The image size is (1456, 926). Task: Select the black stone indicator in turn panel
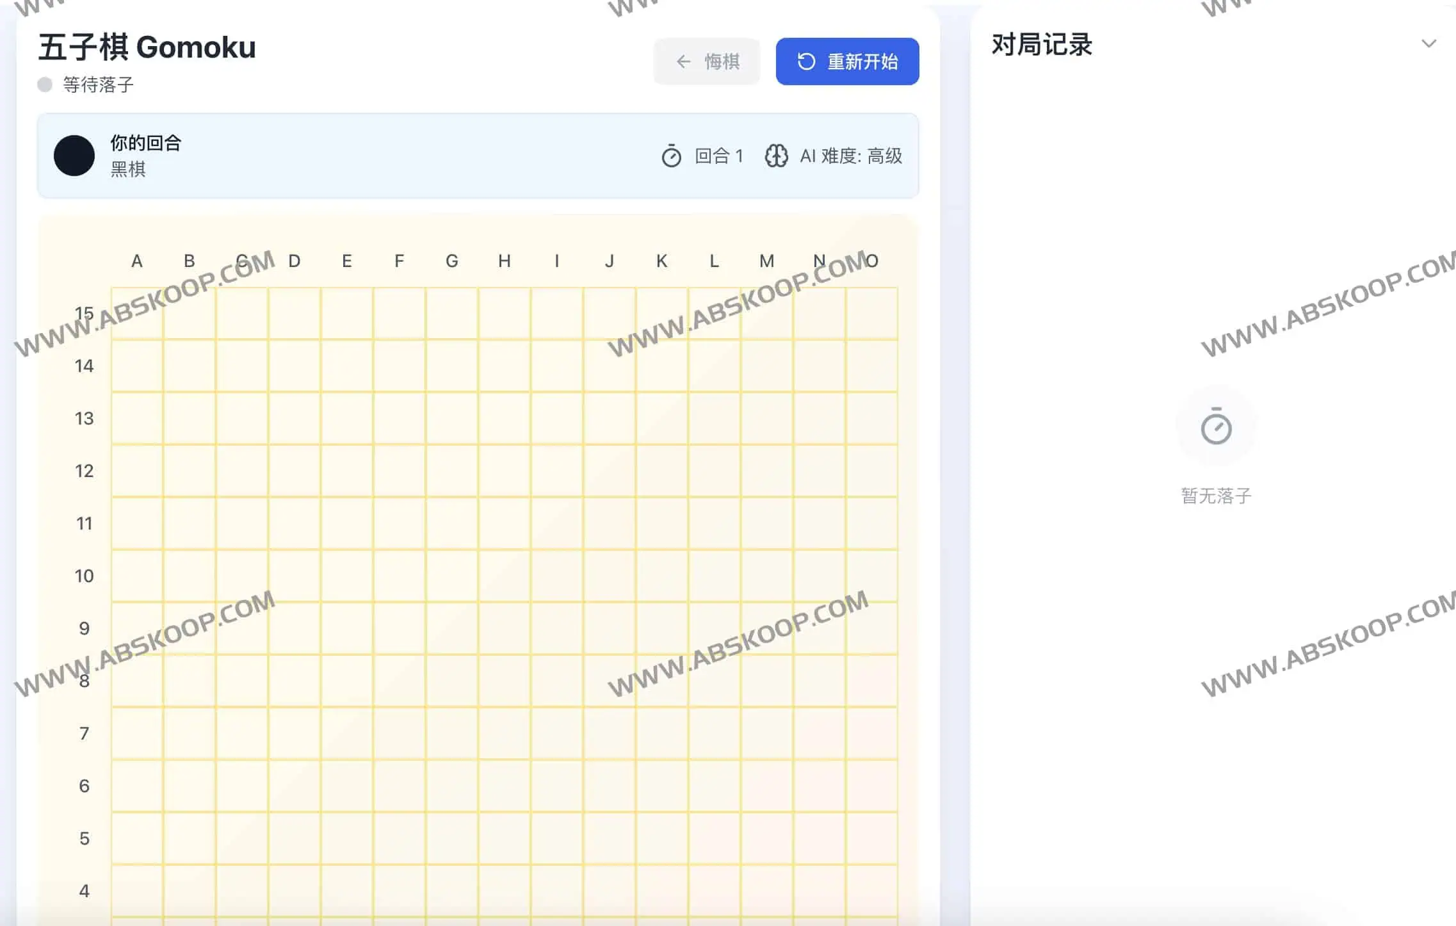(74, 156)
